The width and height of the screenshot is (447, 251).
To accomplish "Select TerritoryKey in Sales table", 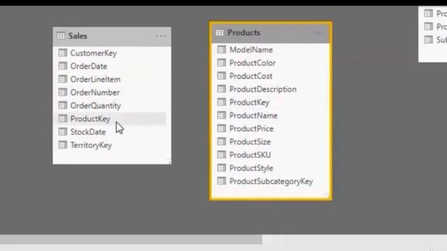I will click(x=91, y=145).
